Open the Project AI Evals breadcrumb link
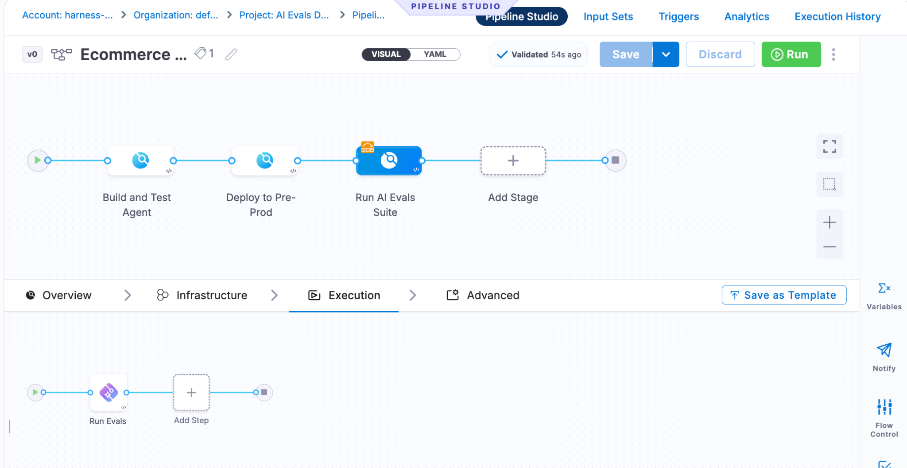This screenshot has width=907, height=468. (284, 15)
